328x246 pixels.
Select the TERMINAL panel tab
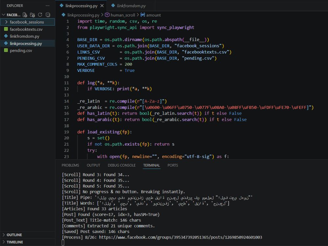coord(152,165)
